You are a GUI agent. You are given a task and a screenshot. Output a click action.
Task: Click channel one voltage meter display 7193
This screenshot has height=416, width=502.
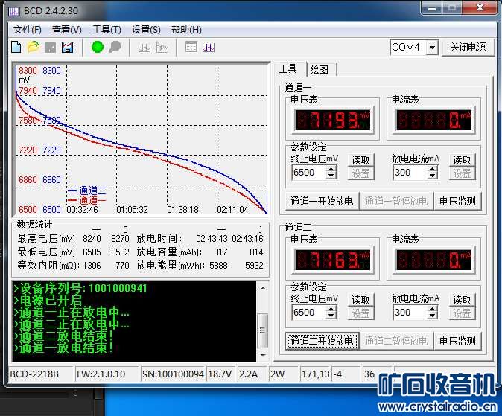333,120
